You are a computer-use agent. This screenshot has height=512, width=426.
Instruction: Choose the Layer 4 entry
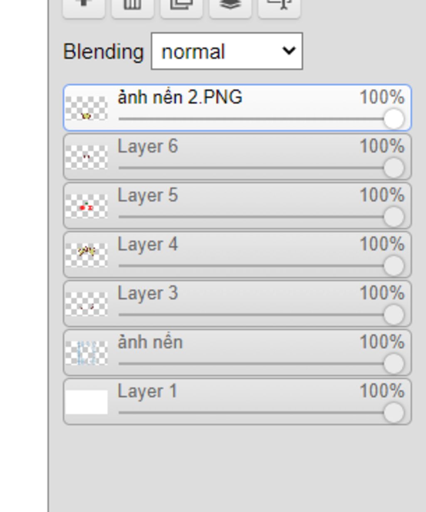237,255
